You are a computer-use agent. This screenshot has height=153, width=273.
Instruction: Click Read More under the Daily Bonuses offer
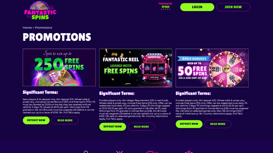(x=218, y=124)
